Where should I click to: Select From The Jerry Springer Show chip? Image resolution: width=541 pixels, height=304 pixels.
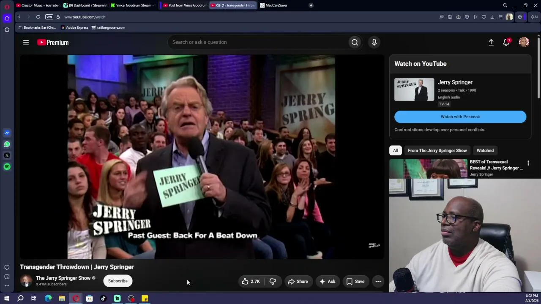pos(437,150)
